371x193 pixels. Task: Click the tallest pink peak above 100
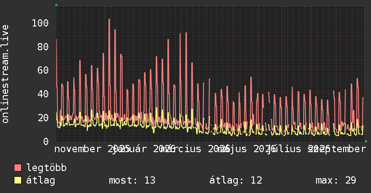click(x=109, y=20)
